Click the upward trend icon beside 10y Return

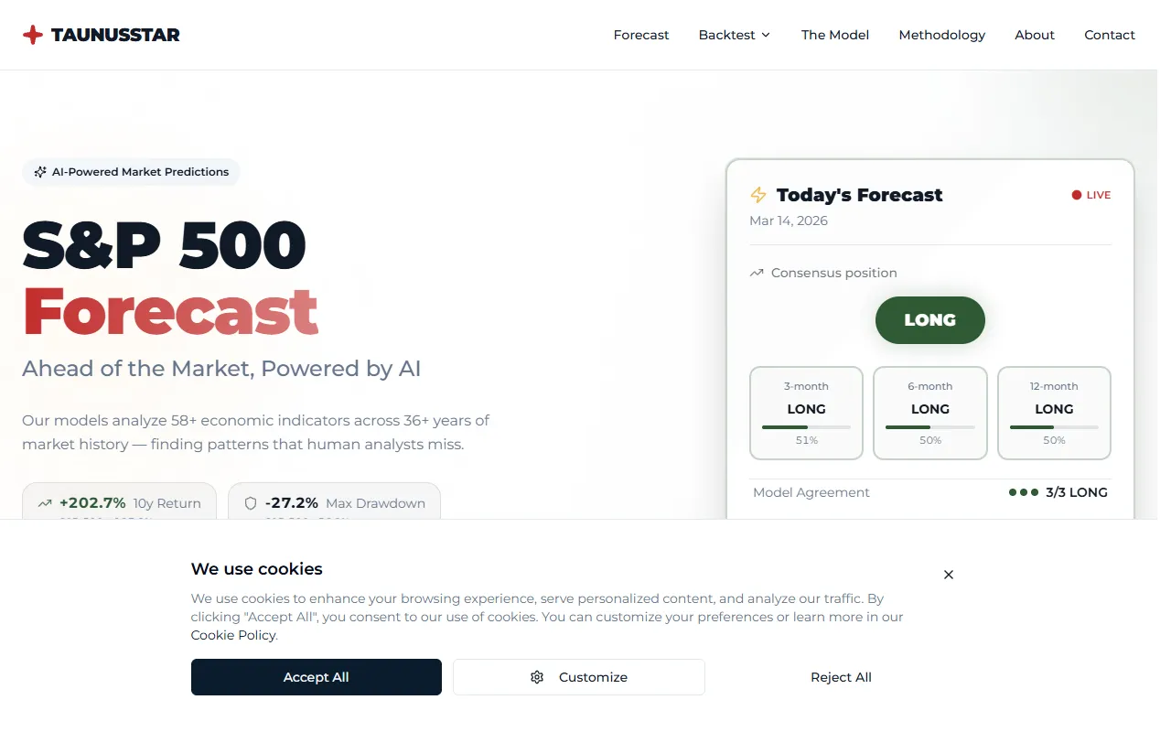(x=45, y=503)
